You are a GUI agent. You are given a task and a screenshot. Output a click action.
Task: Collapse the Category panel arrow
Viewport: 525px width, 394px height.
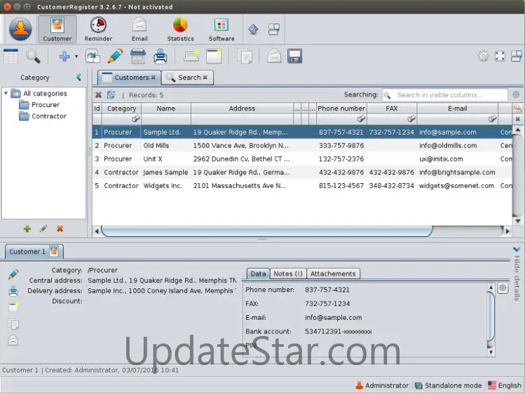coord(79,77)
